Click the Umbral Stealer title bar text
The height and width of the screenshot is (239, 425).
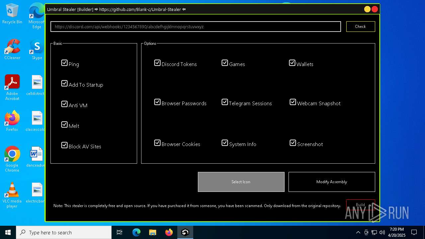[x=116, y=9]
